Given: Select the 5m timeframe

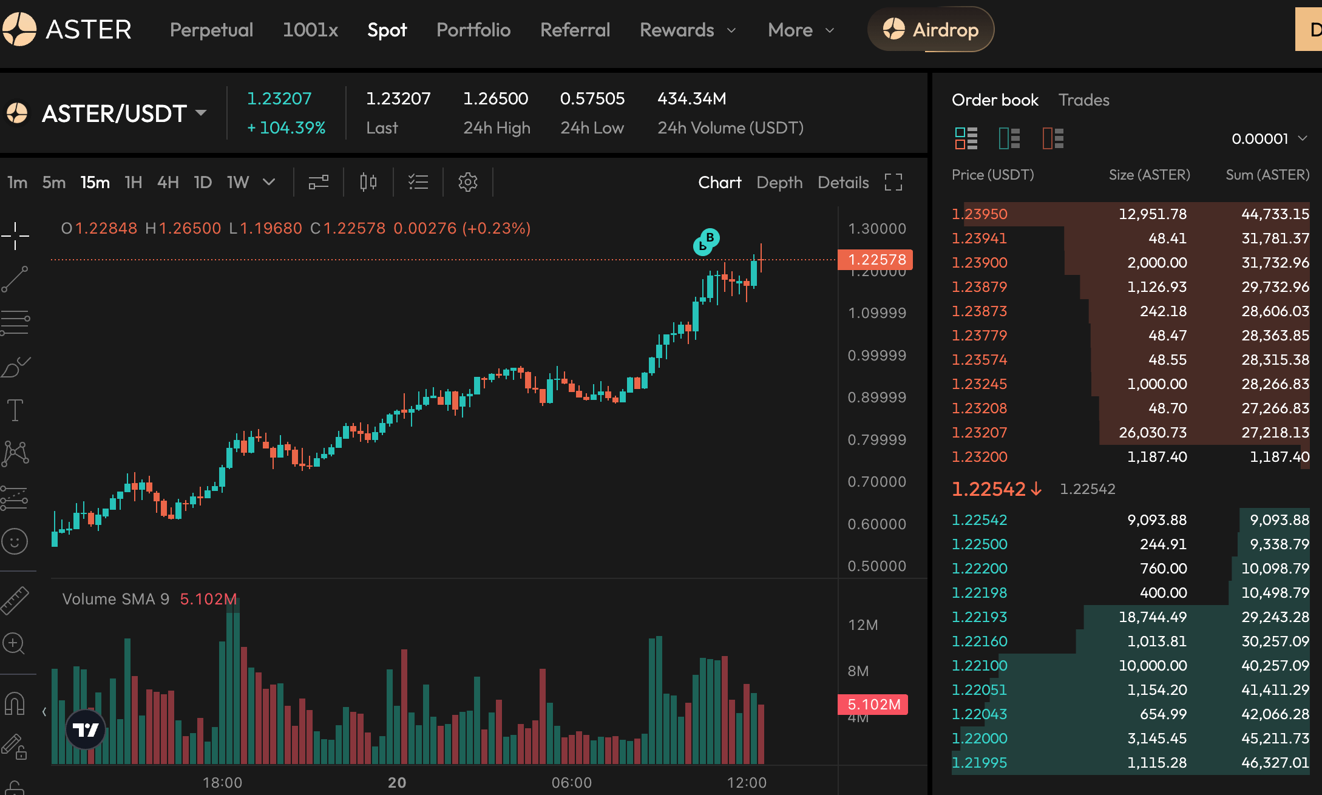Looking at the screenshot, I should pyautogui.click(x=54, y=182).
